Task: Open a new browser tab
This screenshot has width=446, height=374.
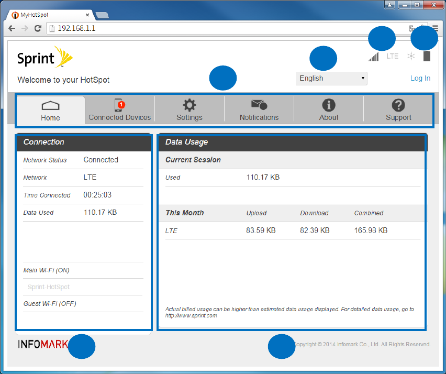Action: coord(102,15)
